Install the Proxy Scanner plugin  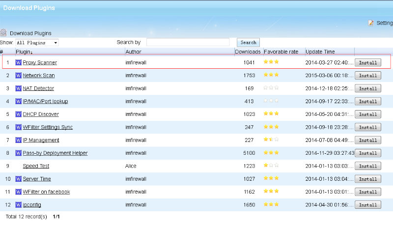[x=367, y=63]
